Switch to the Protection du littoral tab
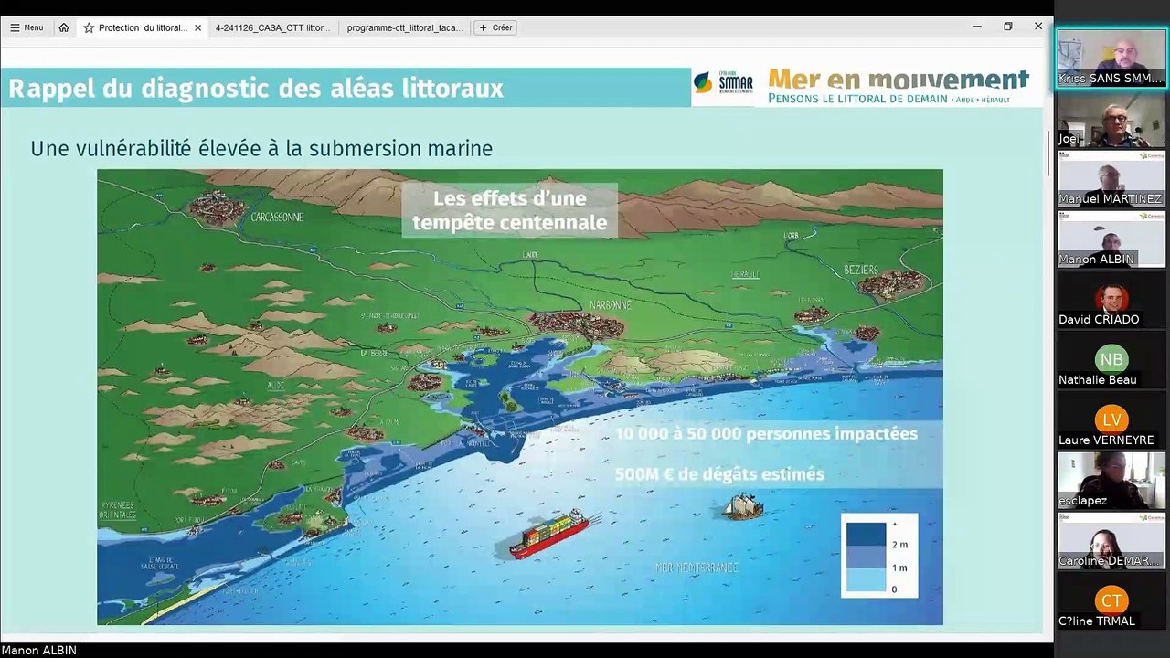 coord(143,27)
